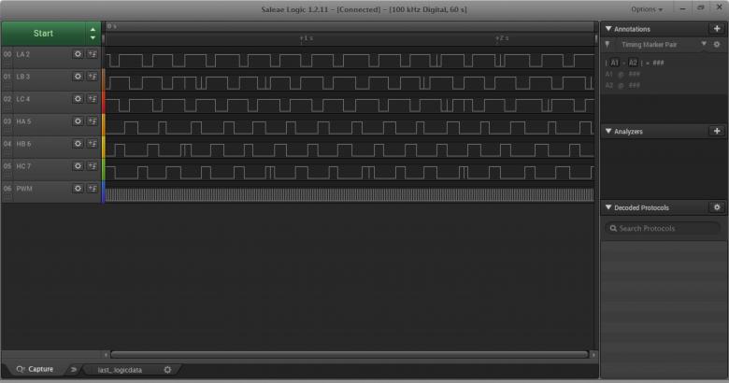Set trigger edge on channel HA 5
729x383 pixels.
(x=93, y=121)
